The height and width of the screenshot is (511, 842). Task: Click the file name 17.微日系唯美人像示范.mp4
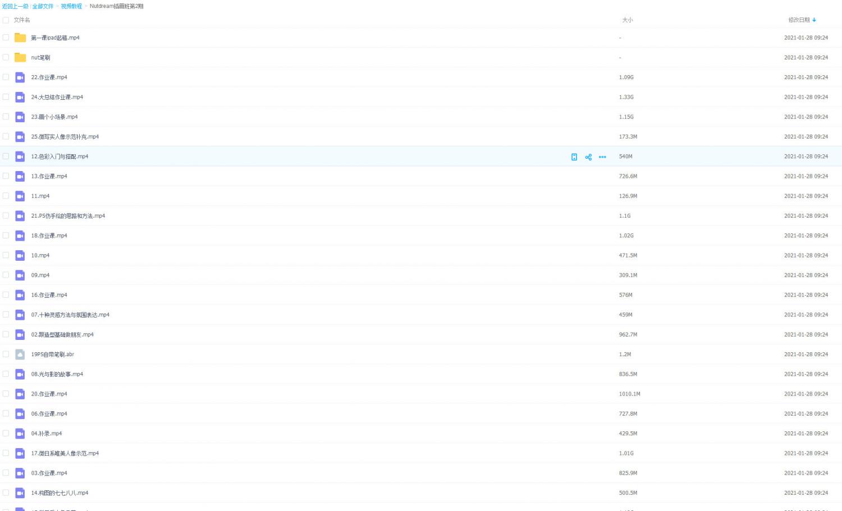click(65, 453)
